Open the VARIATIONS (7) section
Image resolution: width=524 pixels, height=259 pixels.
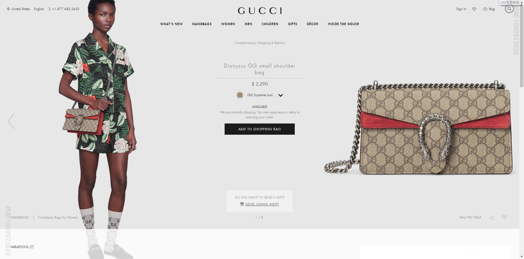pos(22,247)
